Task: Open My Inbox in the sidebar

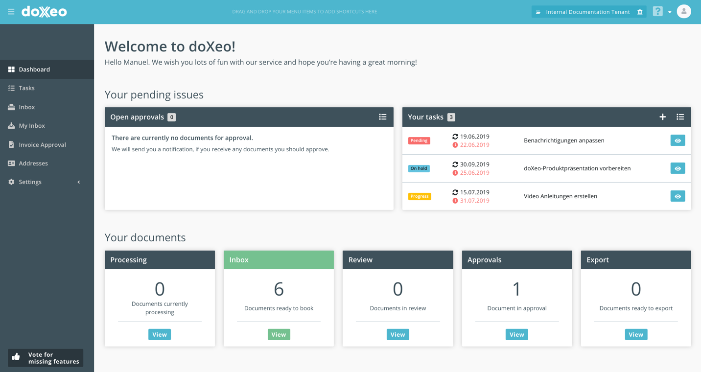Action: click(x=47, y=126)
